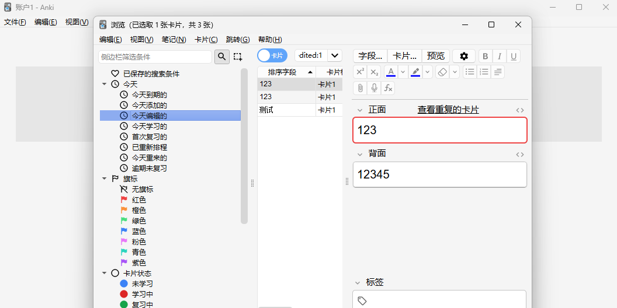Screen dimensions: 617x308
Task: Collapse the 卡片状态 tree section
Action: coord(104,273)
